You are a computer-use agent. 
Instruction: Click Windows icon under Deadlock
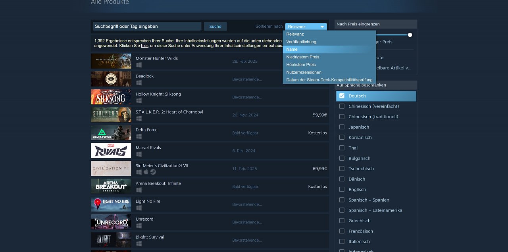(139, 83)
